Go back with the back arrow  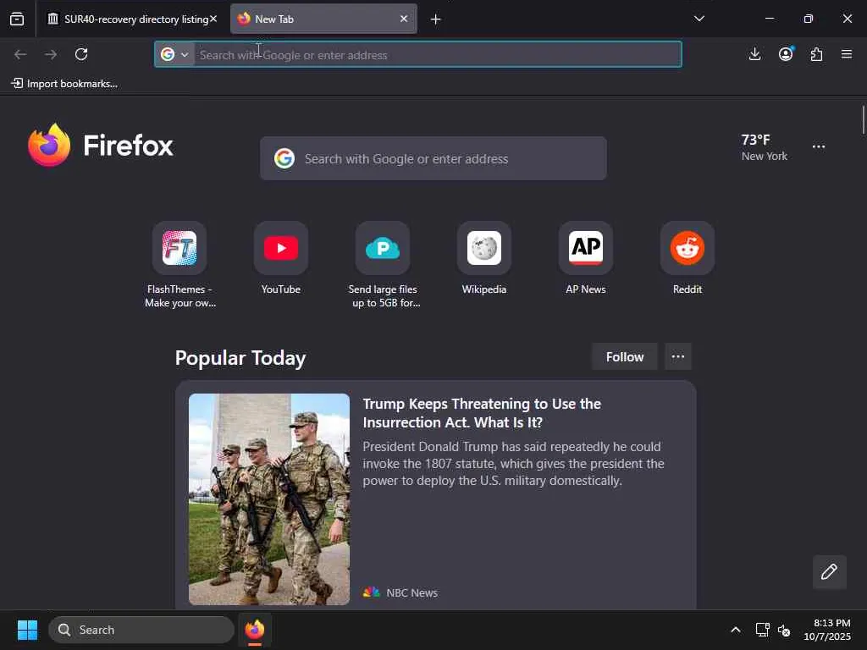(x=20, y=54)
